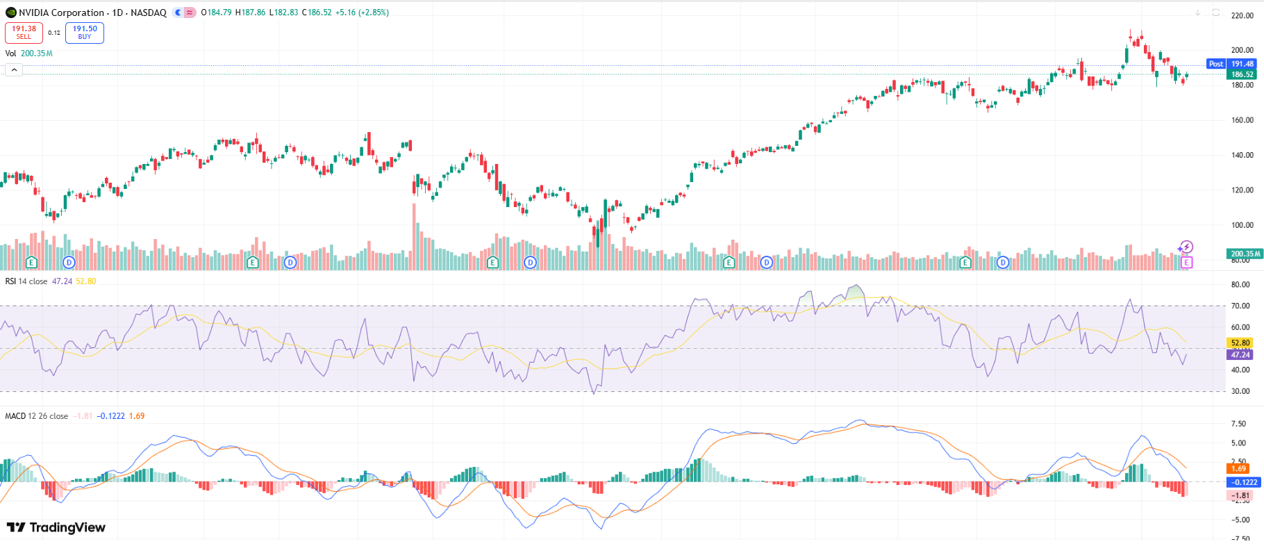The image size is (1264, 544).
Task: Click the purple upcoming earnings 'E' marker
Action: pyautogui.click(x=1186, y=263)
